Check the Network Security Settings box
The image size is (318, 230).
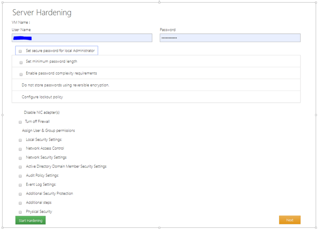(20, 158)
